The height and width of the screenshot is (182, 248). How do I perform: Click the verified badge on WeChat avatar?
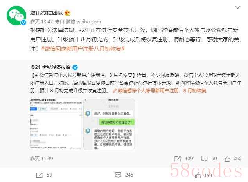coord(23,23)
